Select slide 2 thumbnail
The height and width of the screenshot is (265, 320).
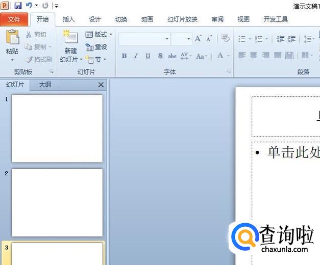coord(57,202)
